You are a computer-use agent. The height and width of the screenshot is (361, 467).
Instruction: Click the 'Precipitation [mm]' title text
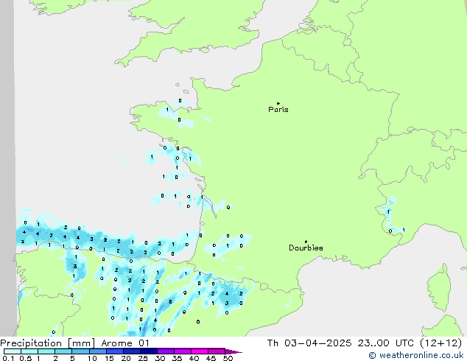pyautogui.click(x=47, y=343)
